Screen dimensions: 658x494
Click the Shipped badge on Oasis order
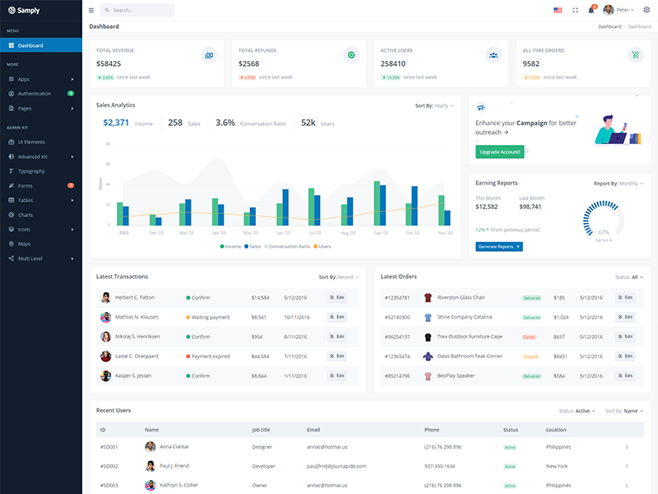(x=530, y=357)
